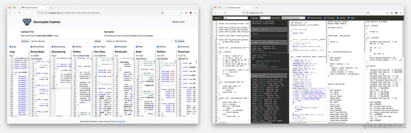Click the arguments field containing -Os

click(235, 18)
